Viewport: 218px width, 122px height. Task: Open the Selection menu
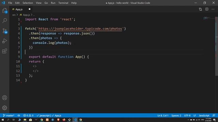pos(28,3)
